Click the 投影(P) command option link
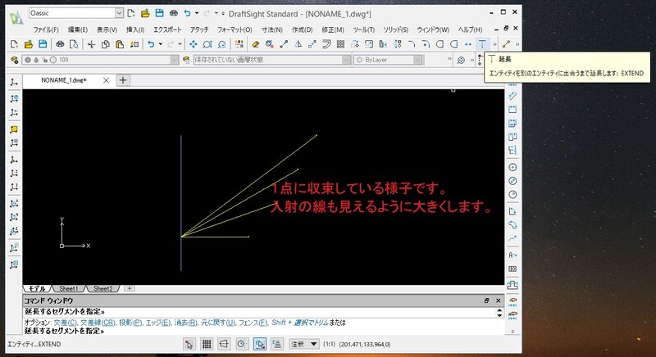Image resolution: width=656 pixels, height=357 pixels. [x=130, y=323]
